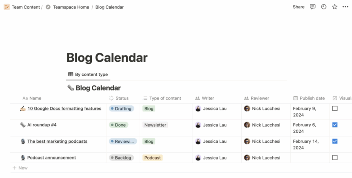This screenshot has width=352, height=178.
Task: Open the comments icon in top bar
Action: 312,7
